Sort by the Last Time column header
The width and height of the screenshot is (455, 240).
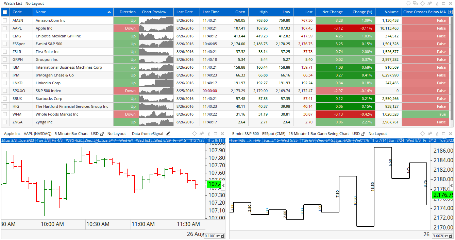213,12
